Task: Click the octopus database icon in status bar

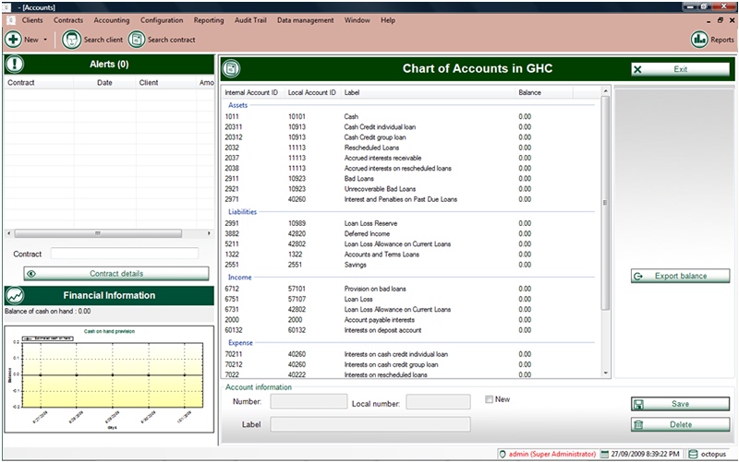Action: (694, 454)
